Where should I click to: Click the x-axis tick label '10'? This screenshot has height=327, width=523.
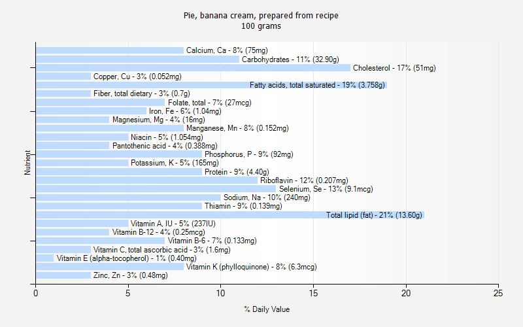220,293
